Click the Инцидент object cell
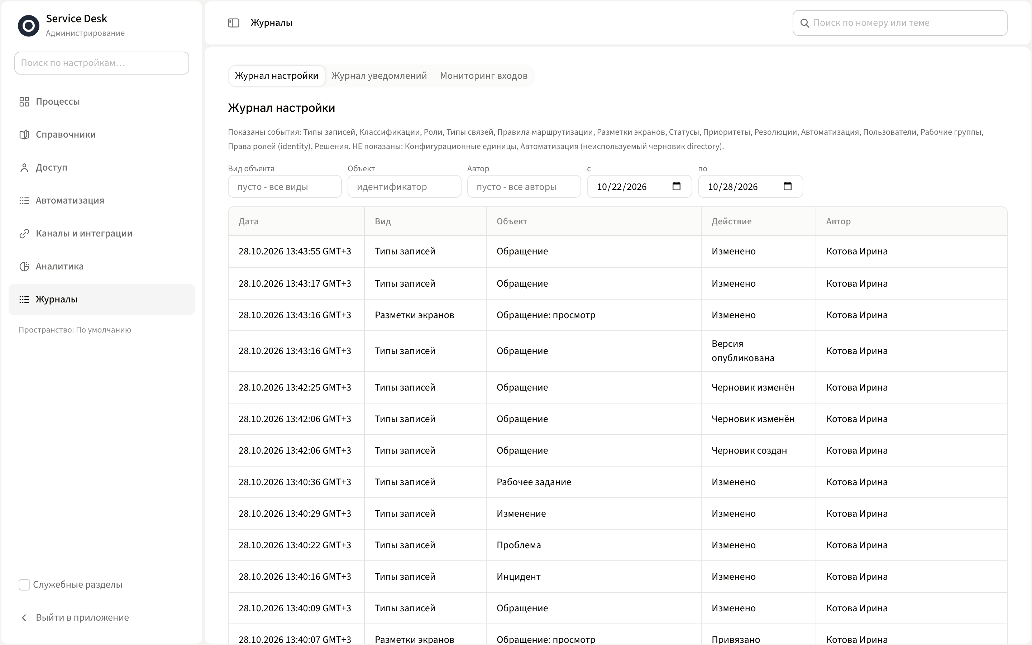Image resolution: width=1032 pixels, height=645 pixels. [x=594, y=577]
